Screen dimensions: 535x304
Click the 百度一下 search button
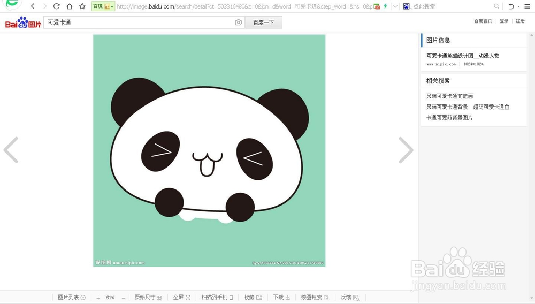point(263,22)
